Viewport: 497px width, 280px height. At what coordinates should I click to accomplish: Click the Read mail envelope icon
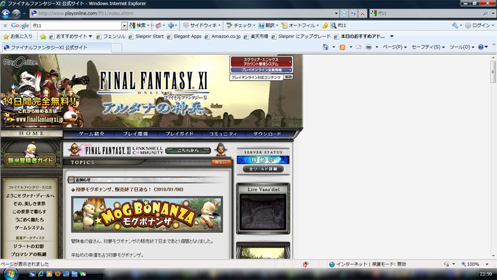tap(358, 47)
